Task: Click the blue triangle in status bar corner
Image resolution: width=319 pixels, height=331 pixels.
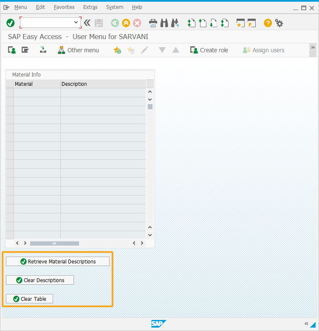Action: pyautogui.click(x=313, y=325)
